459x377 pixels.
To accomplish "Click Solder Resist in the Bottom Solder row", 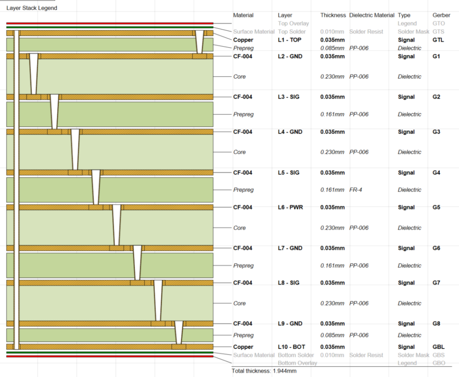I will click(x=366, y=355).
